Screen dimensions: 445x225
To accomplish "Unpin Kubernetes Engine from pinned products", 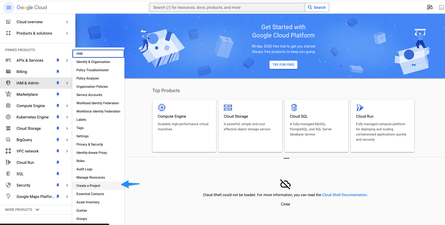I will coord(58,117).
